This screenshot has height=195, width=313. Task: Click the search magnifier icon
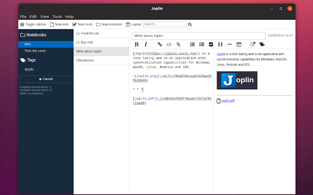pyautogui.click(x=190, y=24)
